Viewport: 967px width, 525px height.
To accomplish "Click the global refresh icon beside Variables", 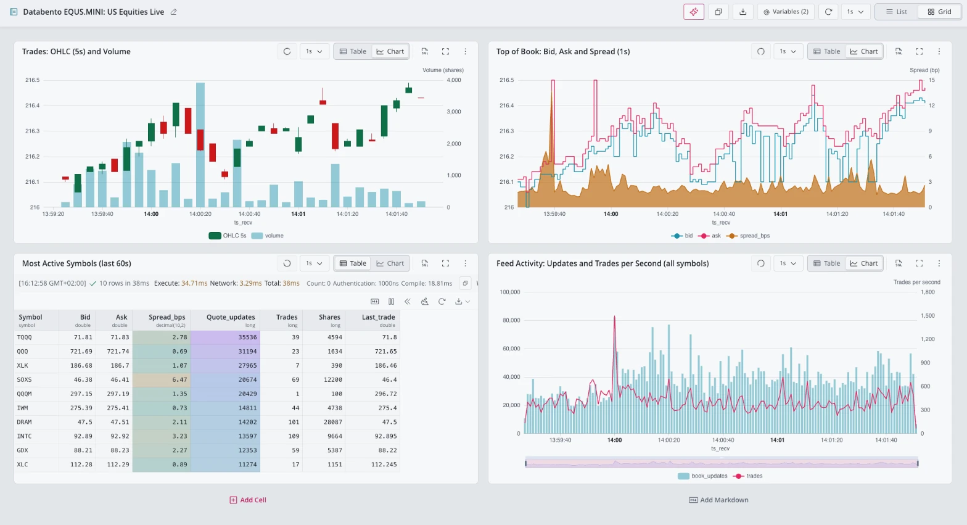I will (829, 12).
